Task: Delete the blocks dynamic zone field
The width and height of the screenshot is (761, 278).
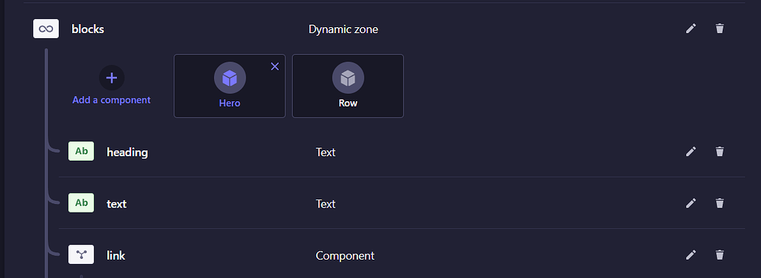Action: coord(720,29)
